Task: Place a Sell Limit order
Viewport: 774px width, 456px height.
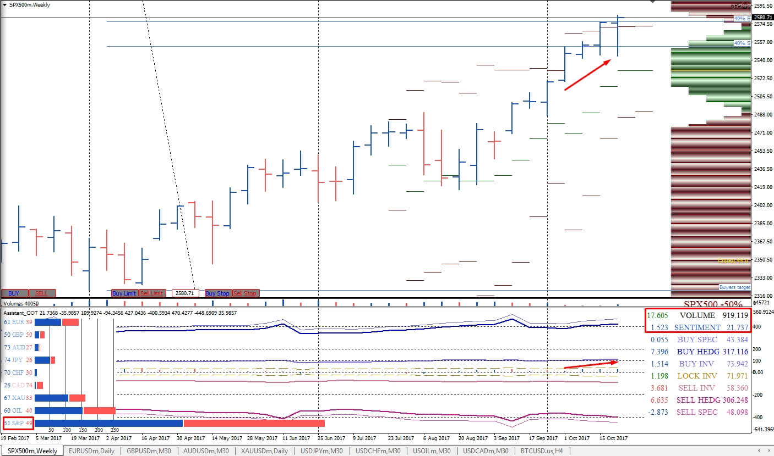Action: 152,293
